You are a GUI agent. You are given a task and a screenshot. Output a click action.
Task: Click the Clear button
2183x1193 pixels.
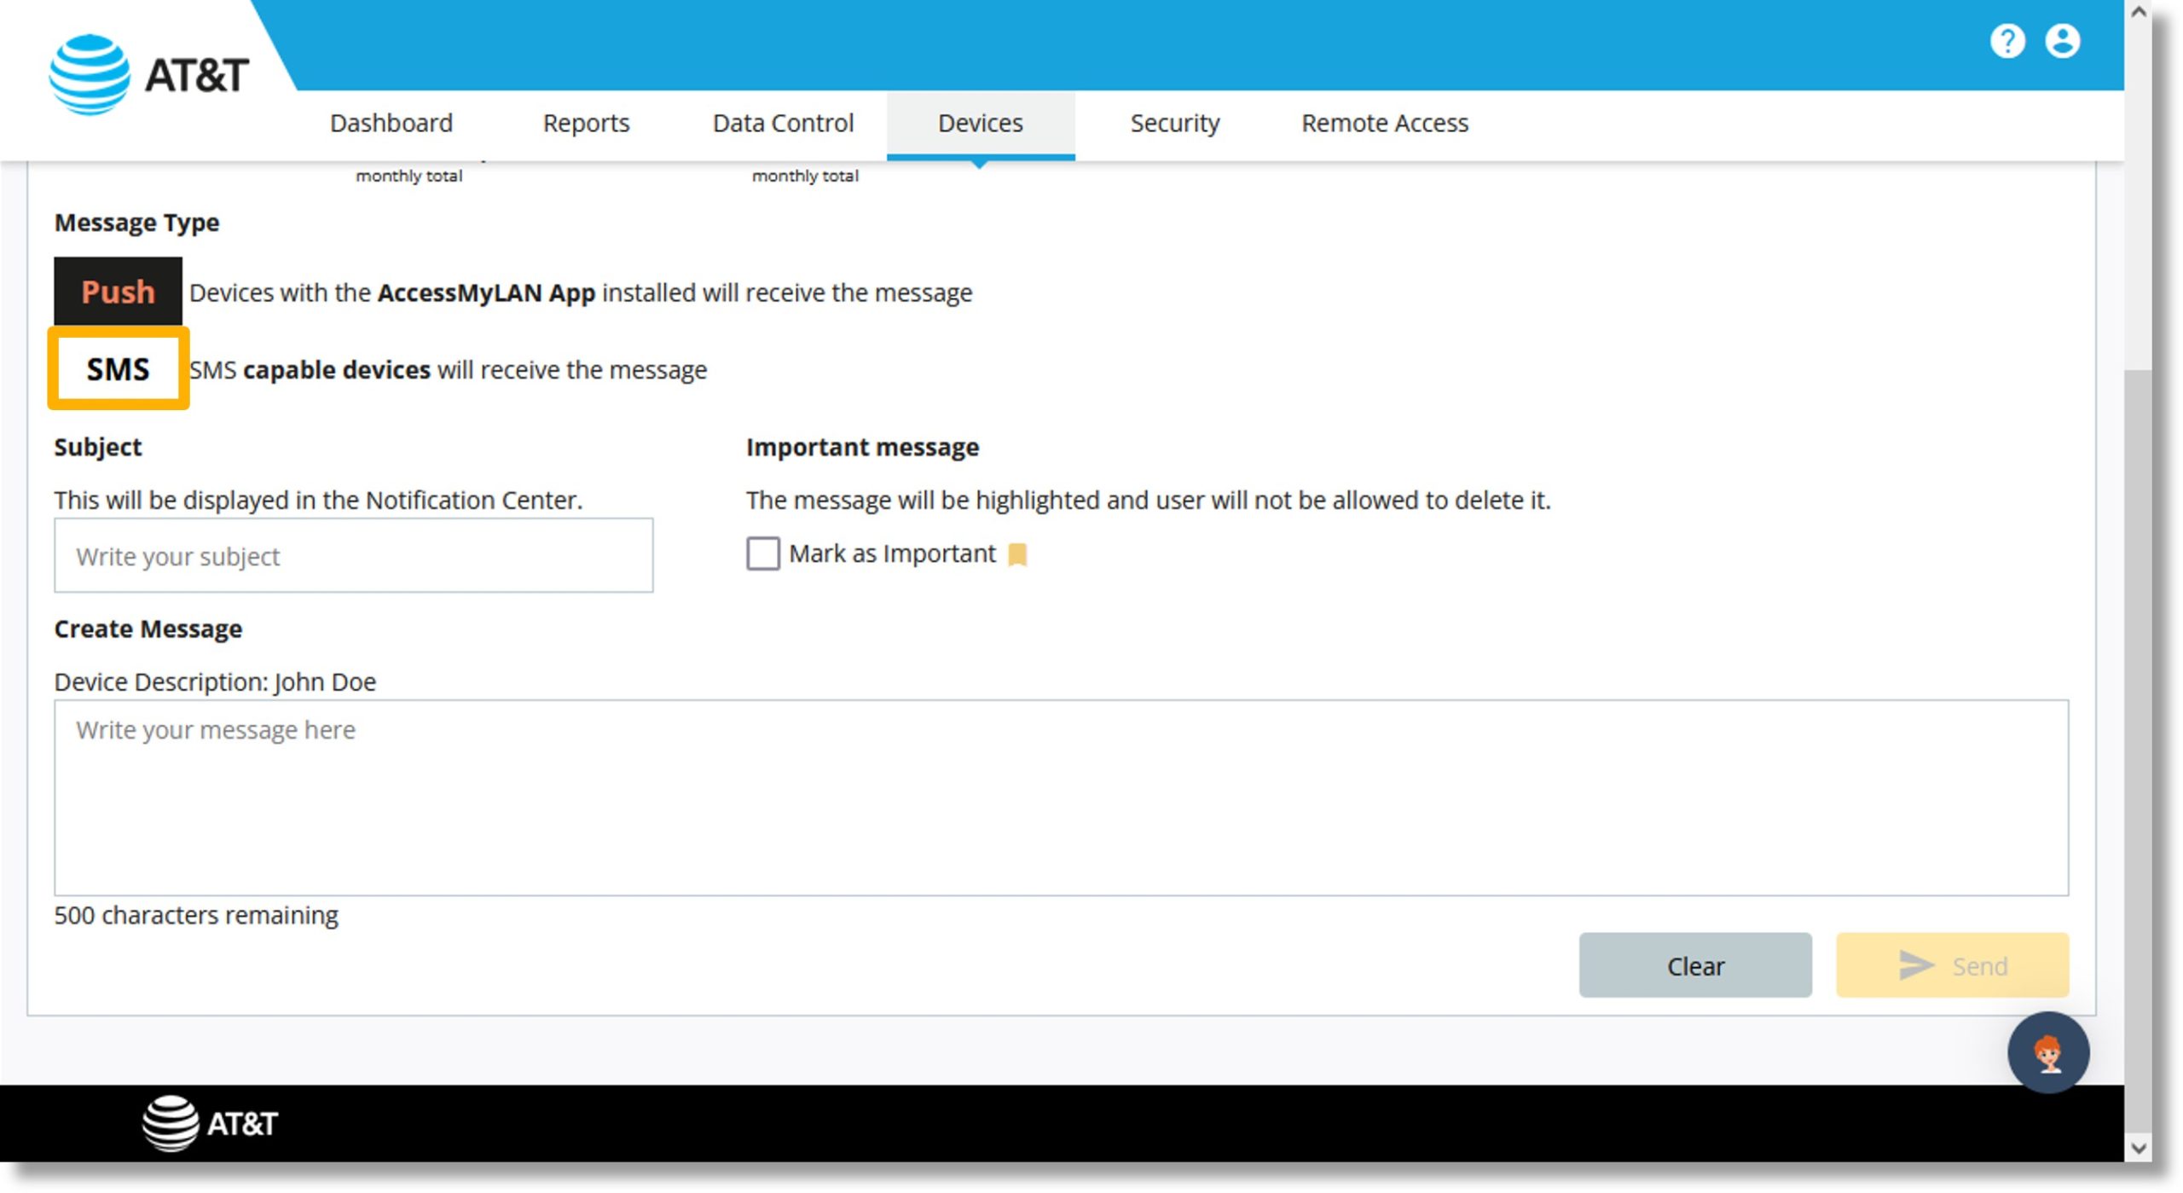1697,965
